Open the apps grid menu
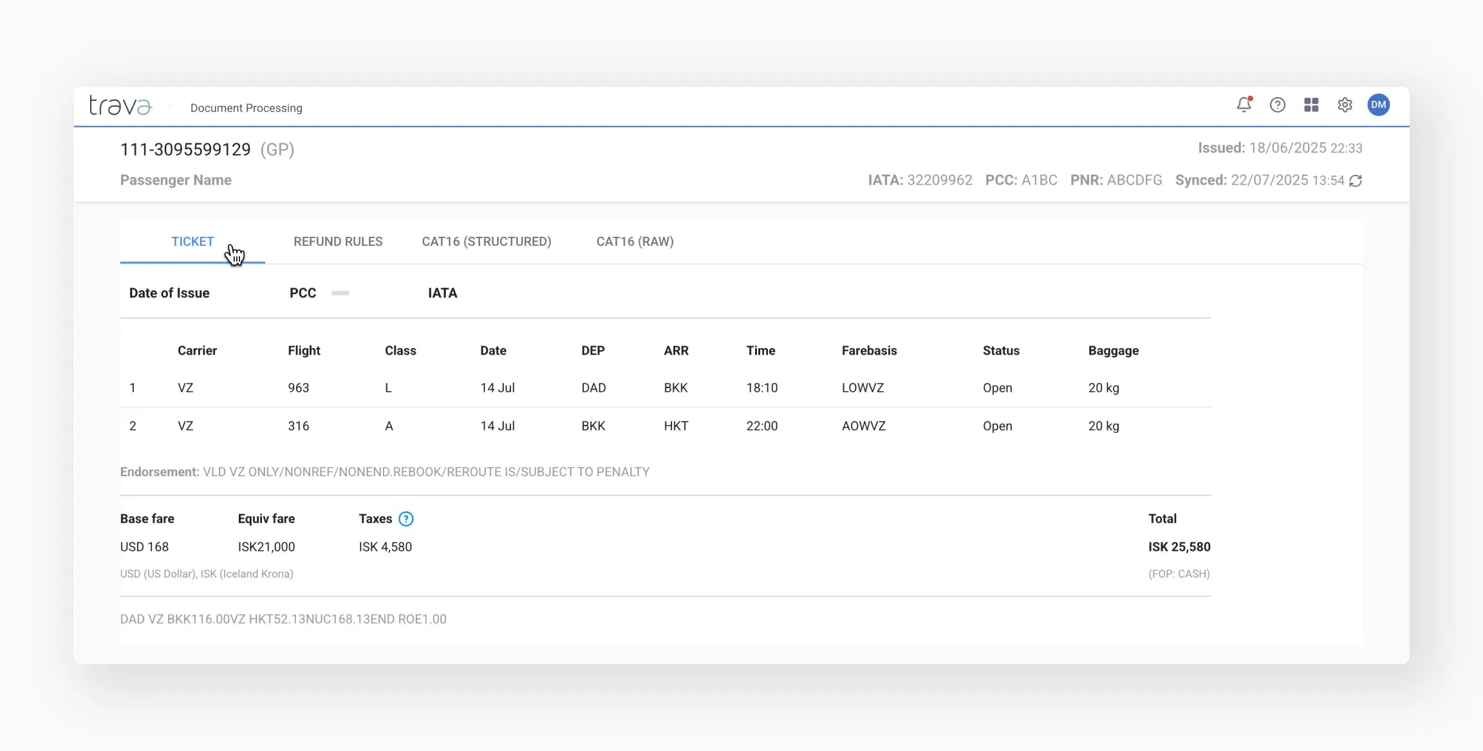Screen dimensions: 1483x751 click(1311, 105)
